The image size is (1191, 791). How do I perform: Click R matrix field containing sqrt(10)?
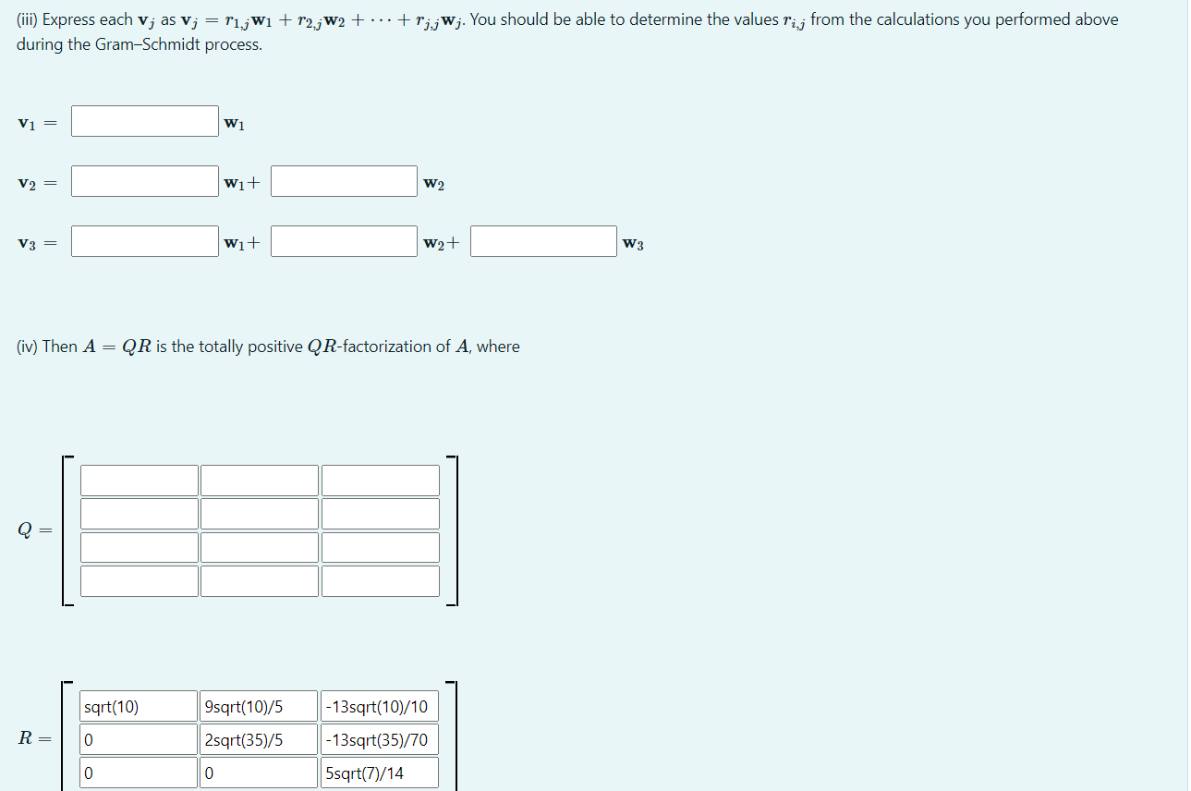pos(139,707)
